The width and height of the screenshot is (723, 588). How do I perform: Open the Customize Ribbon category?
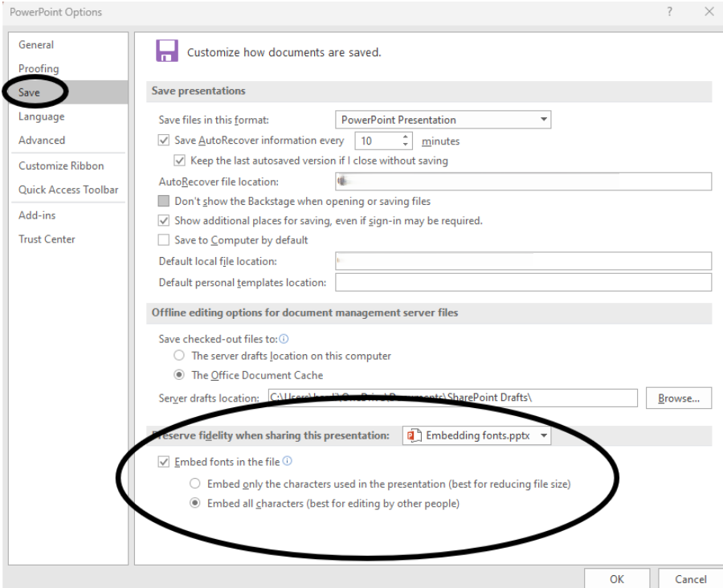(68, 165)
